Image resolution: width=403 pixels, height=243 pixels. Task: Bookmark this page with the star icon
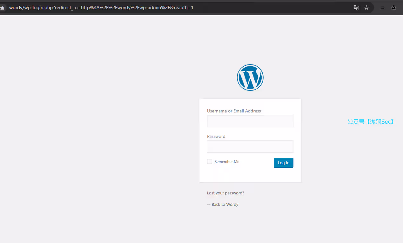point(366,8)
